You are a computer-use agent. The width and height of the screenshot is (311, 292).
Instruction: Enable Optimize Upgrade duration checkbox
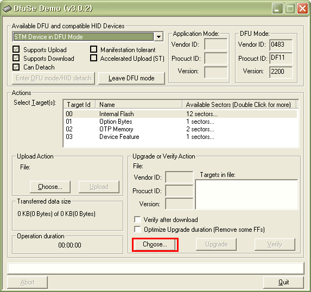coord(137,229)
